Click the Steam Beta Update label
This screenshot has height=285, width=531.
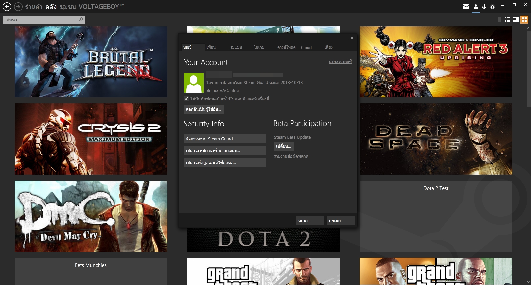coord(292,137)
